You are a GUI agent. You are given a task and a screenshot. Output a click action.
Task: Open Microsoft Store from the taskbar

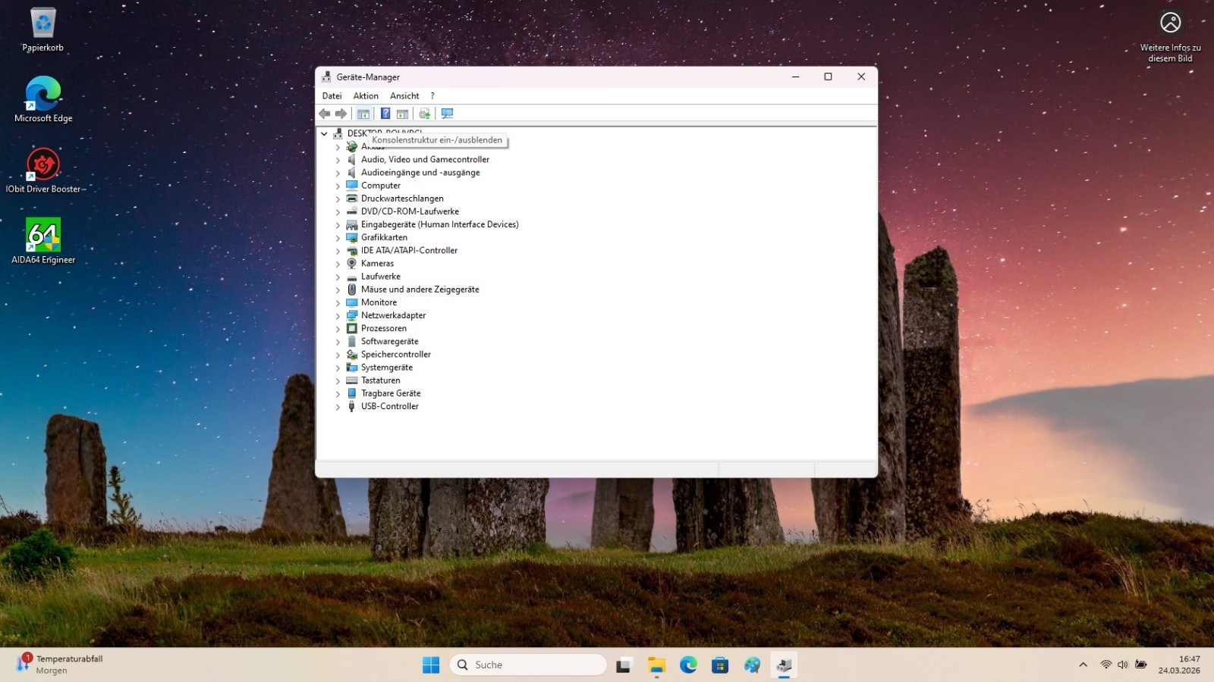(720, 665)
